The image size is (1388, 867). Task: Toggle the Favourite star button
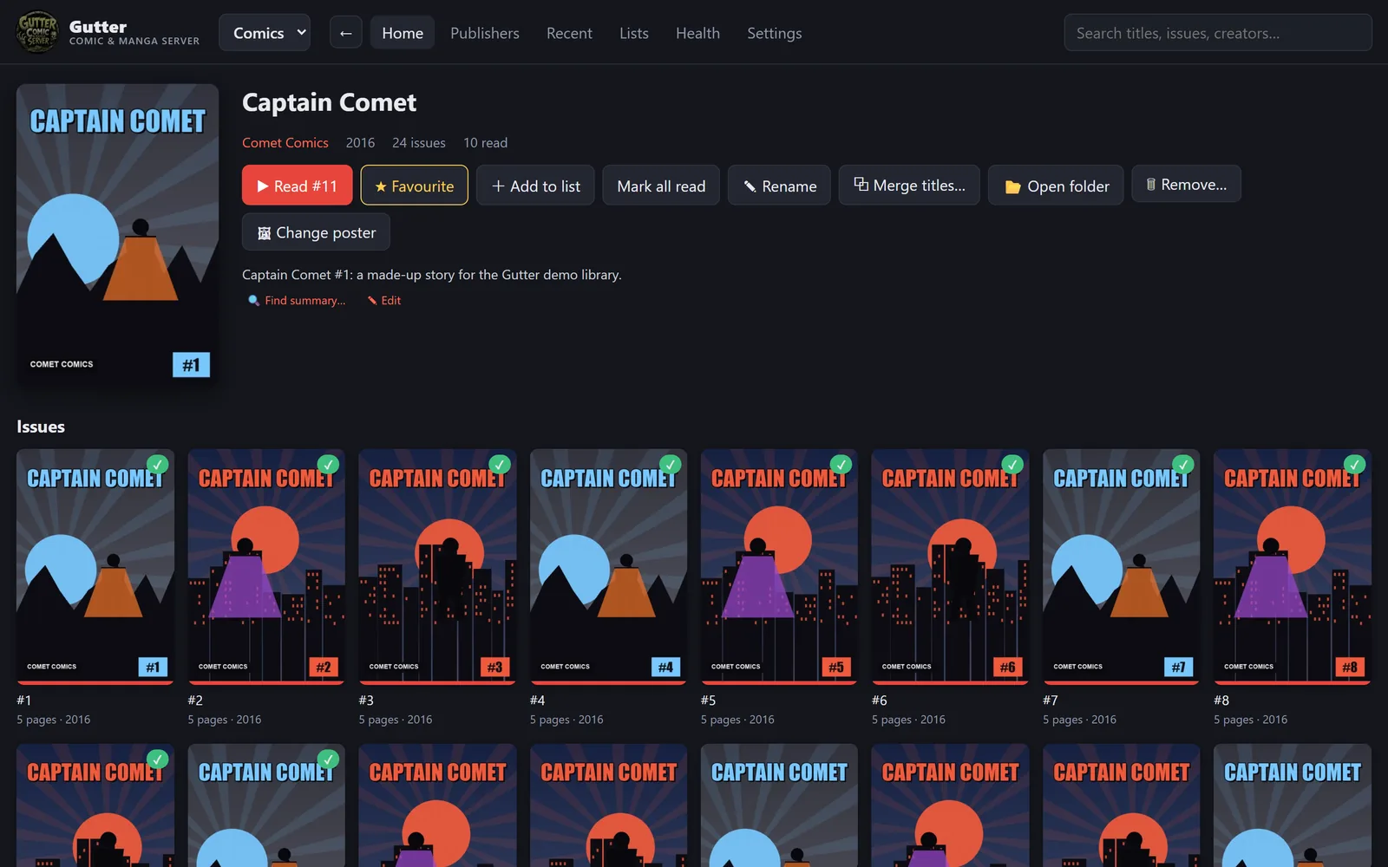tap(415, 186)
